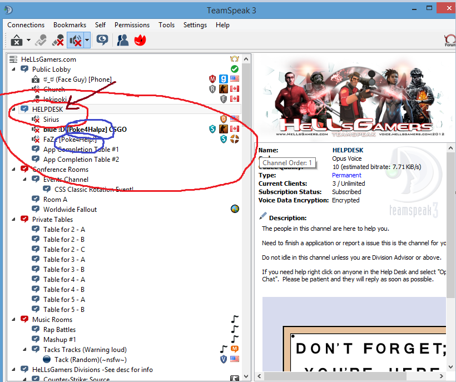
Task: Select the Worldwide Fallout channel
Action: click(x=70, y=210)
